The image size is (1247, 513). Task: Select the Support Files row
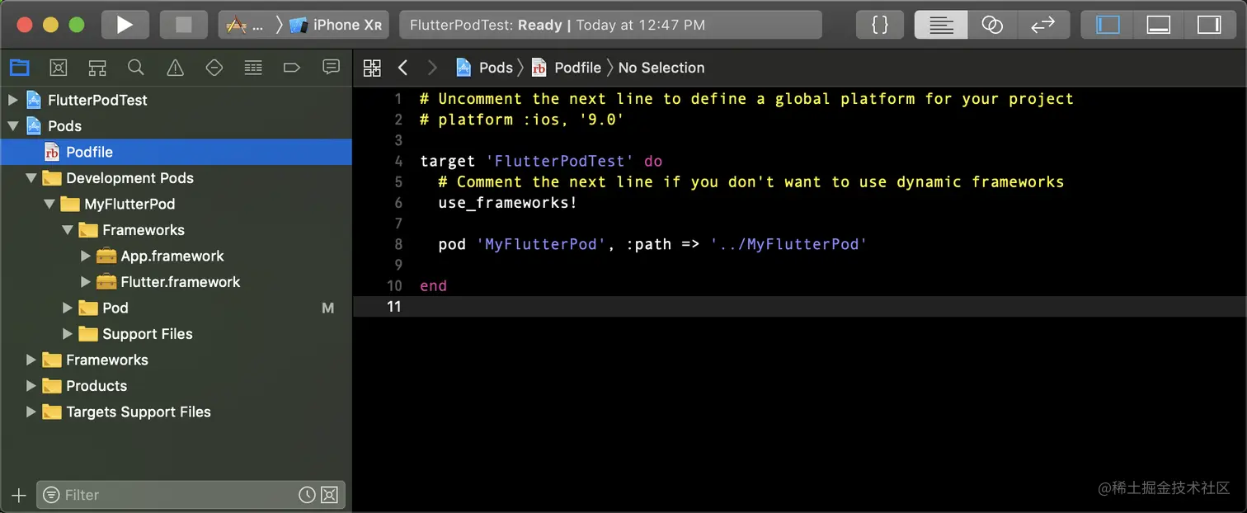[176, 334]
